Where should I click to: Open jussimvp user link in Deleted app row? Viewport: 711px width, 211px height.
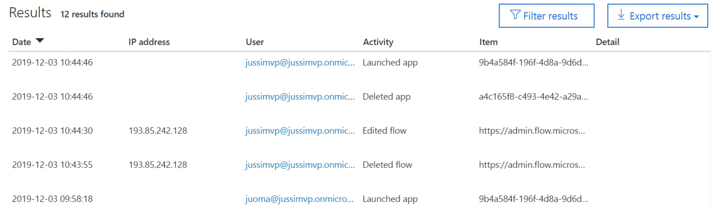(301, 97)
